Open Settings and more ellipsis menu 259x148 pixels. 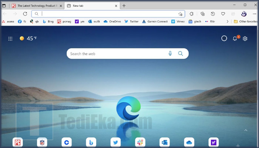(x=255, y=14)
